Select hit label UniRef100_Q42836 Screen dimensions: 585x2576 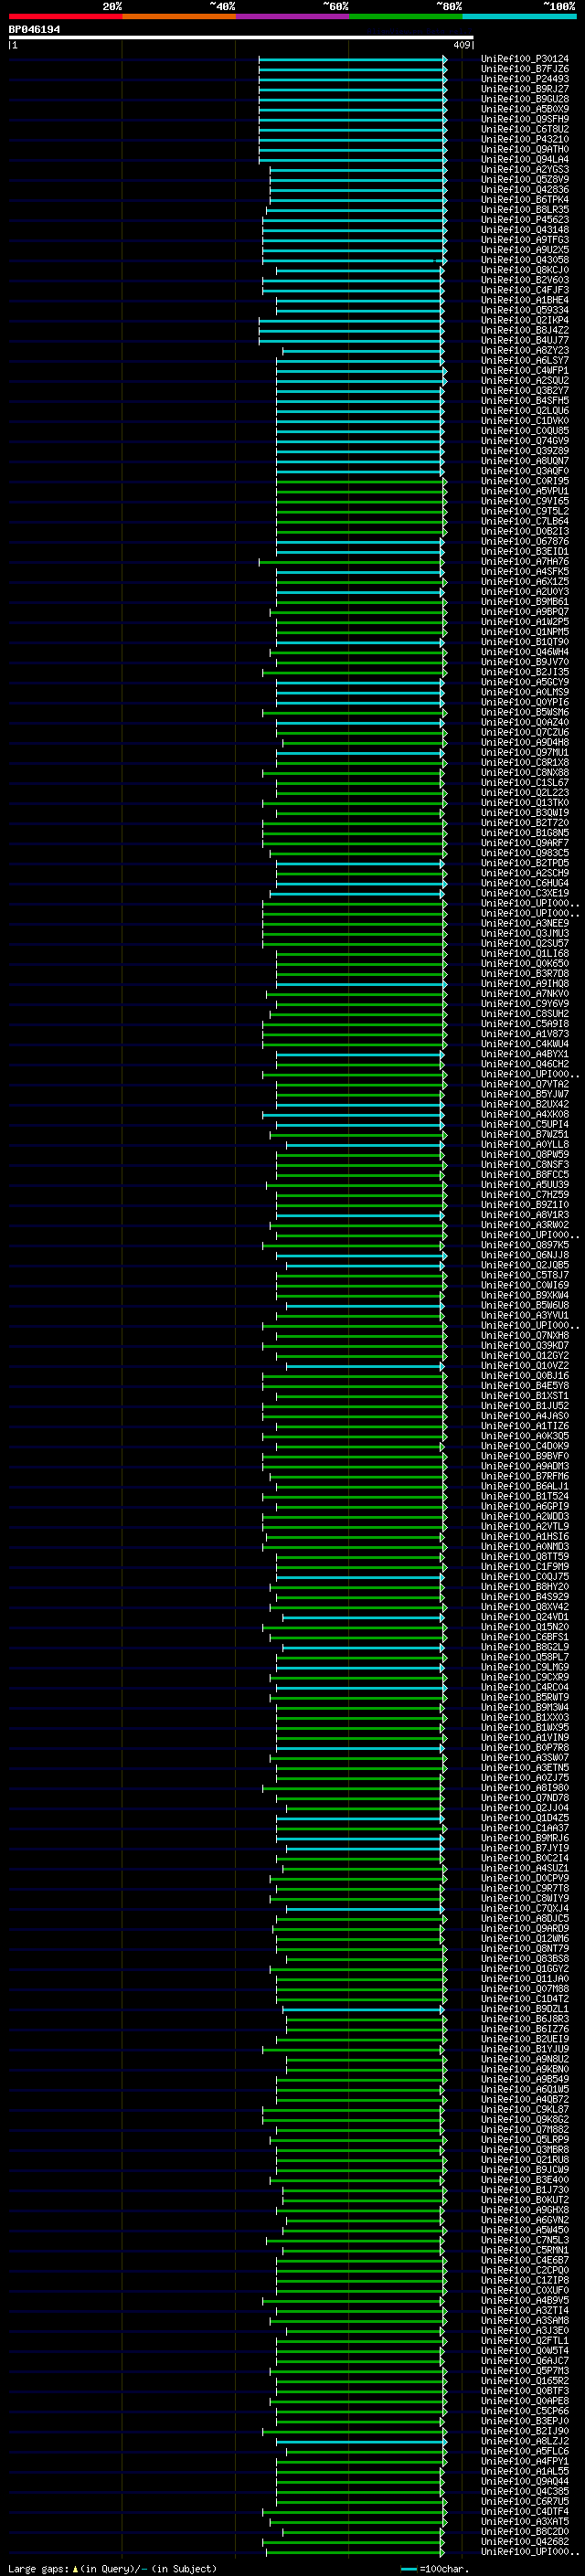point(524,190)
